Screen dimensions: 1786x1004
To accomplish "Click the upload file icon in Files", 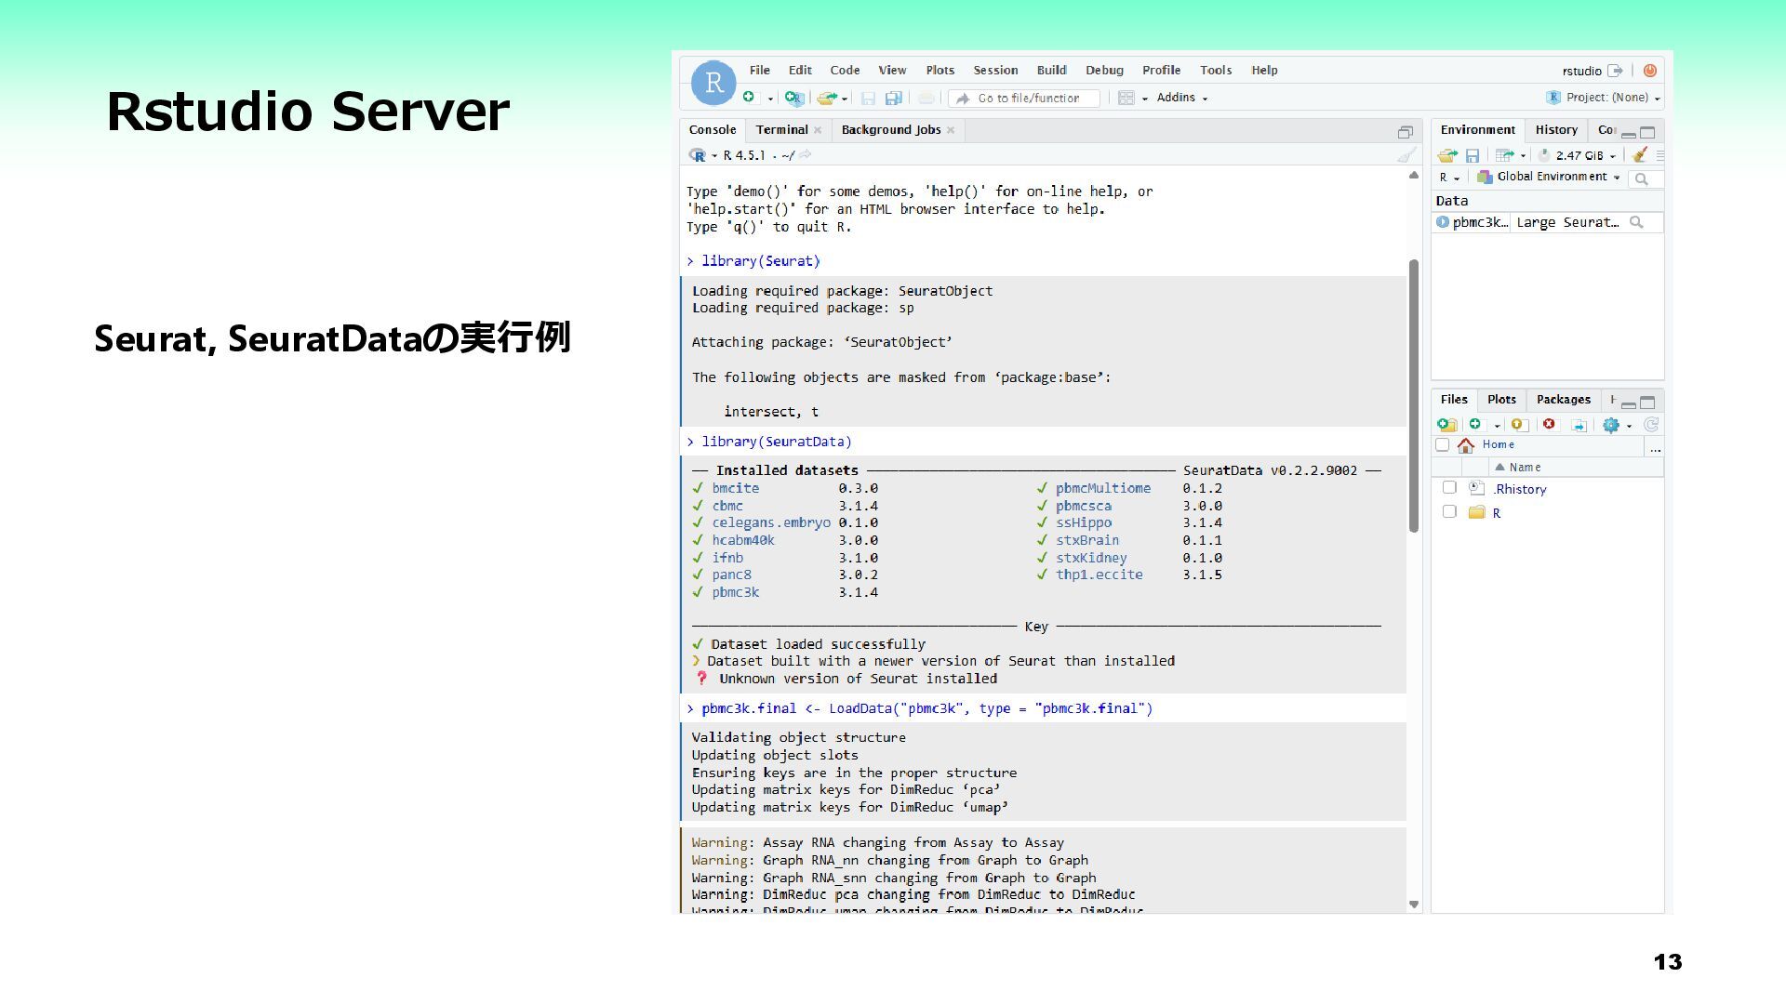I will coord(1519,425).
